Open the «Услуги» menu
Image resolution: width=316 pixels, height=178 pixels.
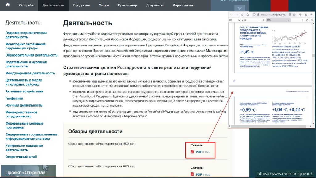pyautogui.click(x=104, y=5)
